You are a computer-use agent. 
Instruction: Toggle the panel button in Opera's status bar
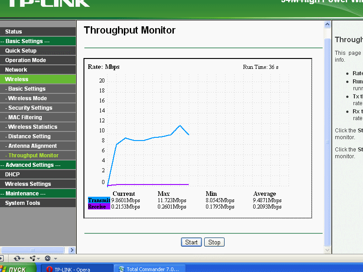coord(1,258)
